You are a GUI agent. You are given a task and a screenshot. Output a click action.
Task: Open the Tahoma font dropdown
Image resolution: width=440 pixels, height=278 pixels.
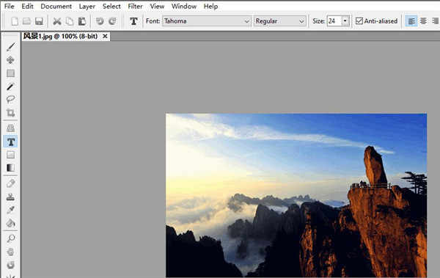[206, 21]
